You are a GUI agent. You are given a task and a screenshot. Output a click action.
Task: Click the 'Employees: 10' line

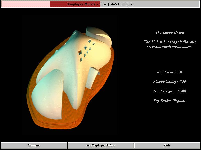point(169,72)
